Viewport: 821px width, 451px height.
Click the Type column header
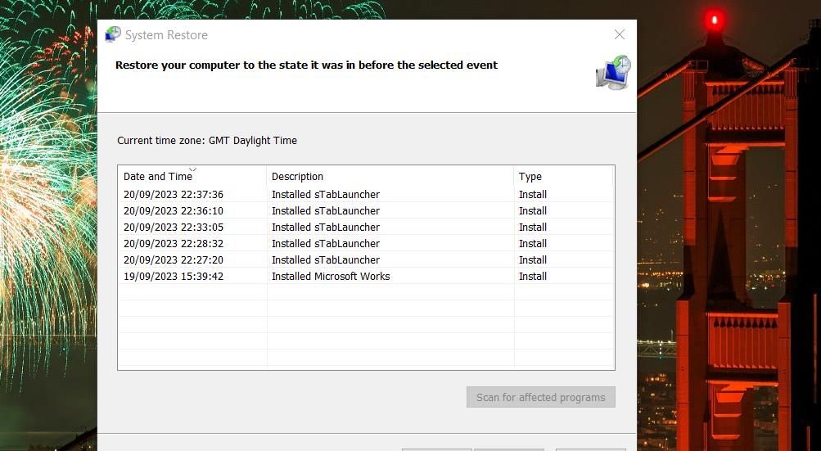coord(530,177)
